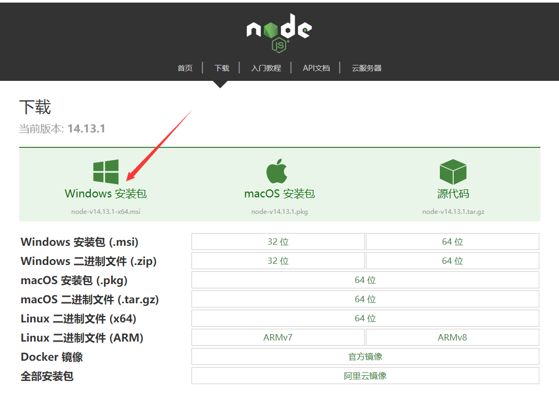This screenshot has width=559, height=407.
Task: Download 64 位 Windows binary (.zip)
Action: 453,261
